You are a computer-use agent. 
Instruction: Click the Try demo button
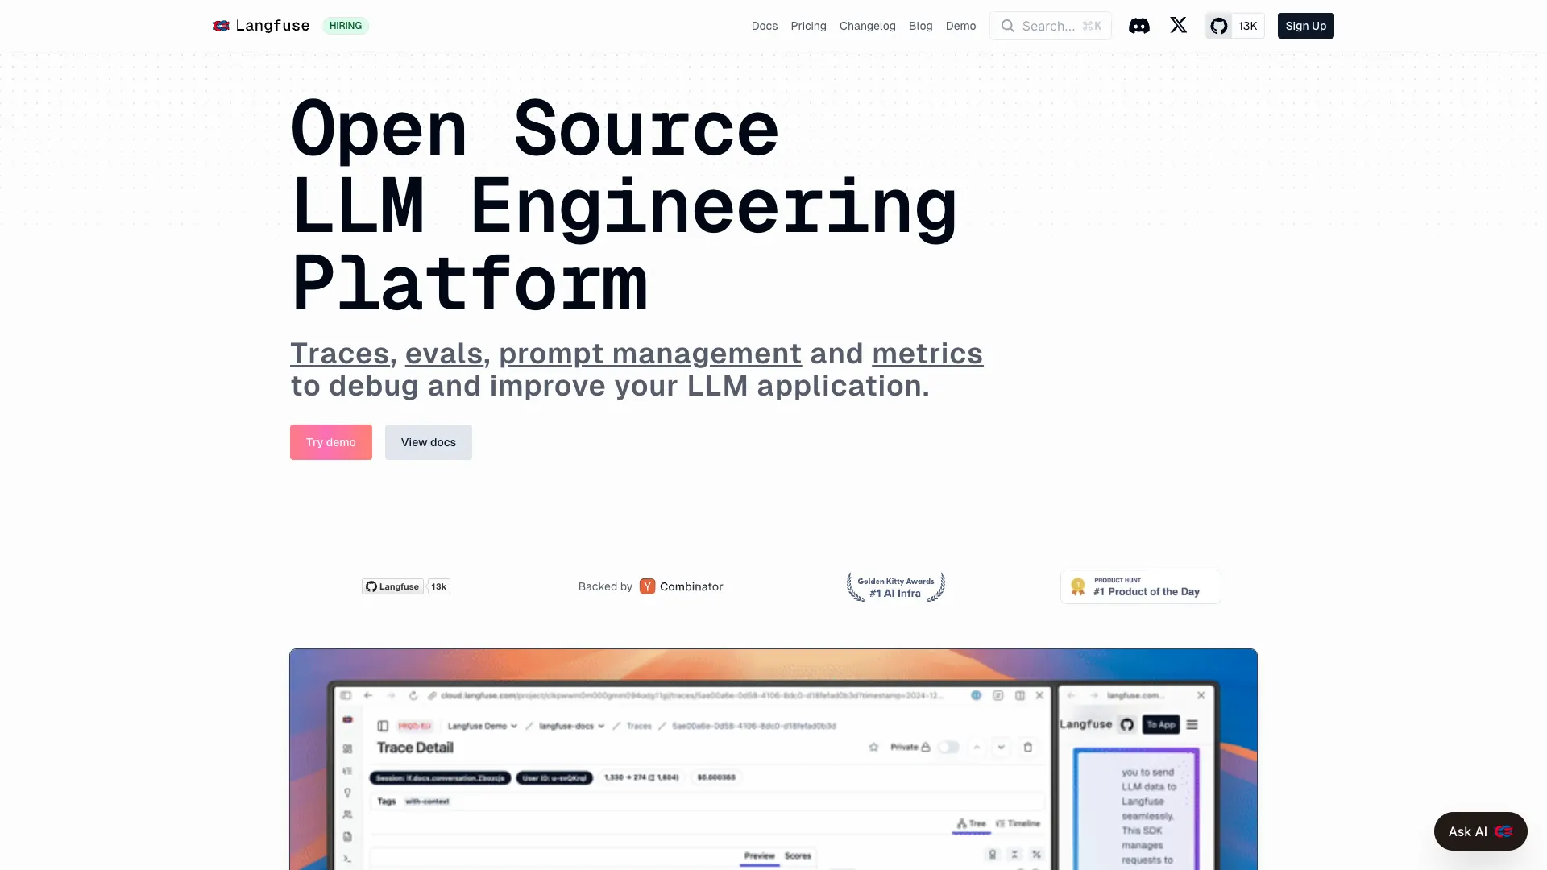point(330,442)
